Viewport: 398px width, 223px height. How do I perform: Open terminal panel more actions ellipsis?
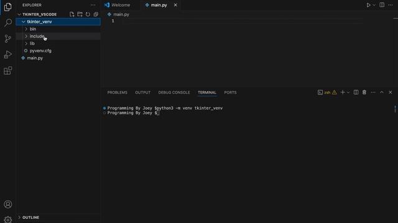click(x=373, y=92)
